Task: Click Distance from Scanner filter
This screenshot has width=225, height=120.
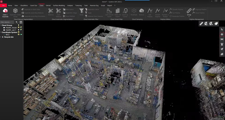Action: click(x=94, y=16)
